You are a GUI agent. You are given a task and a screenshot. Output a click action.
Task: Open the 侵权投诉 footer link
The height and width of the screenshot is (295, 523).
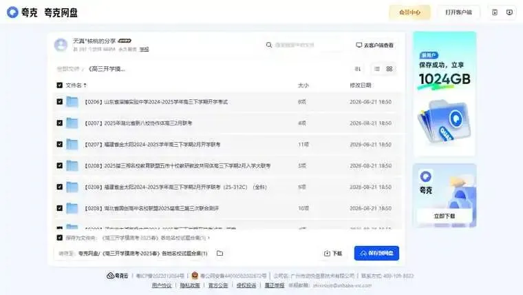pos(246,285)
